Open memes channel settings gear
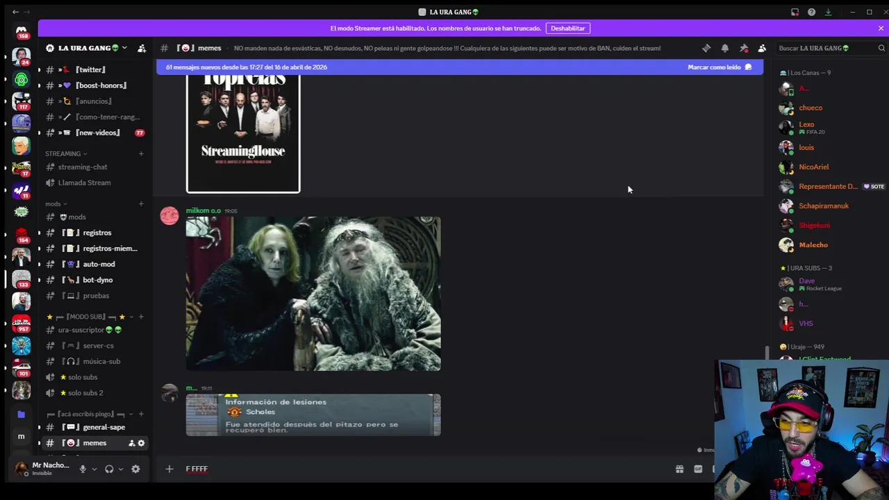 [141, 443]
